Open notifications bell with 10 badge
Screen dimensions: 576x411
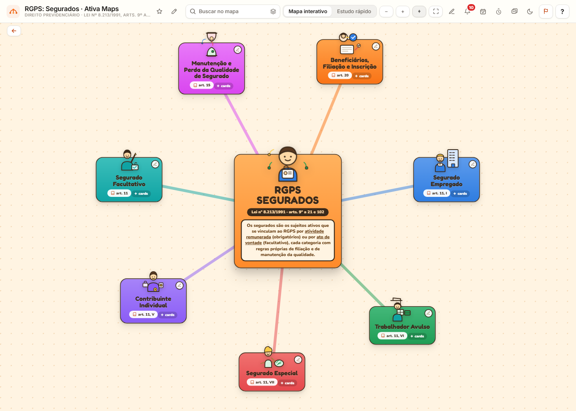(468, 11)
